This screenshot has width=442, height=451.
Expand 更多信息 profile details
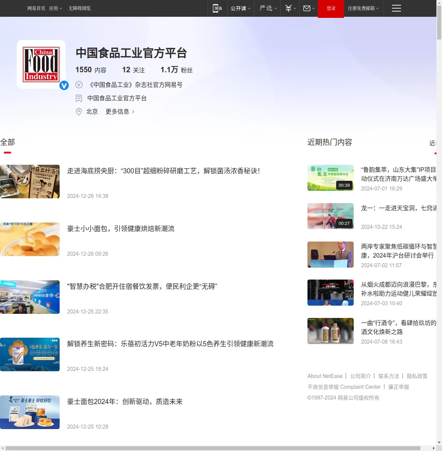click(x=120, y=111)
